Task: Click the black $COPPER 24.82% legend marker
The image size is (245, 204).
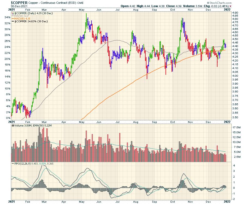Action: pos(13,21)
